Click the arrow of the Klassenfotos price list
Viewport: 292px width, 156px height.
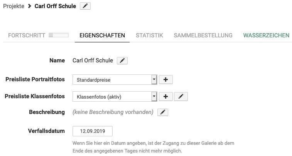pyautogui.click(x=154, y=96)
